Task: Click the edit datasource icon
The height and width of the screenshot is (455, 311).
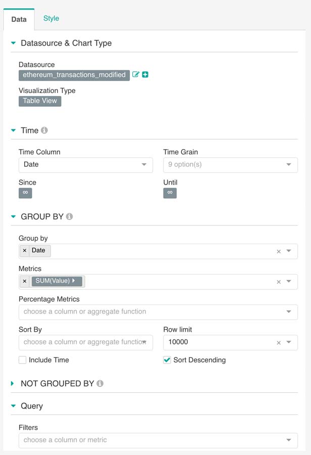Action: tap(135, 75)
